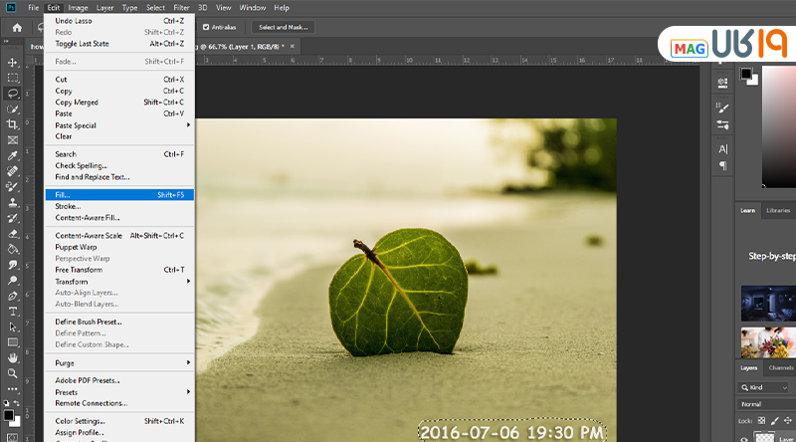The width and height of the screenshot is (796, 442).
Task: Click the Select and Mask button
Action: (x=283, y=27)
